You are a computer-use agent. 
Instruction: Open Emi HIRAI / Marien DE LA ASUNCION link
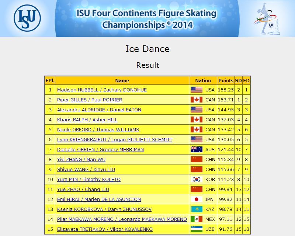(x=99, y=199)
